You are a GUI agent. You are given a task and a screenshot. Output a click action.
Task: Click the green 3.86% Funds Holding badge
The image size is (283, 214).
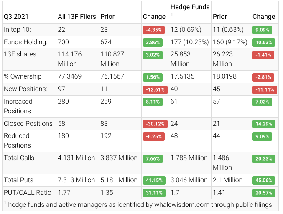(153, 43)
